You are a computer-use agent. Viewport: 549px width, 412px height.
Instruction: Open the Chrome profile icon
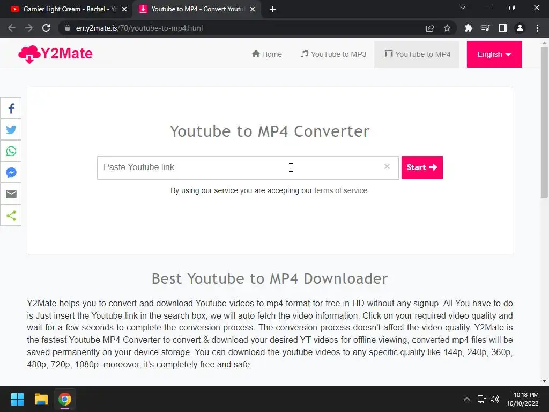tap(520, 28)
